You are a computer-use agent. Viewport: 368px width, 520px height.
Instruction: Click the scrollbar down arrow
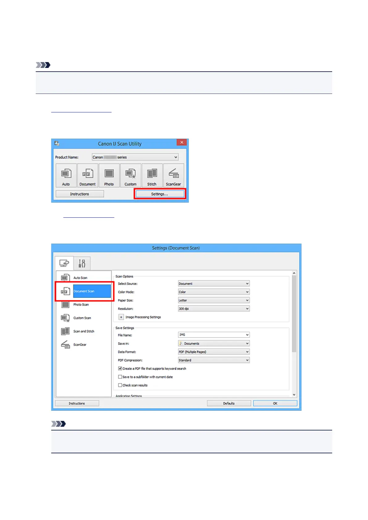(x=294, y=395)
